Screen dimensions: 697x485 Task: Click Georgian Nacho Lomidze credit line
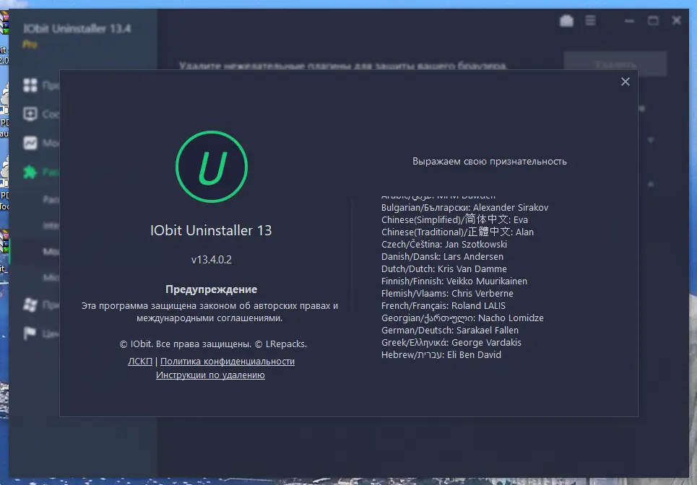pyautogui.click(x=462, y=318)
